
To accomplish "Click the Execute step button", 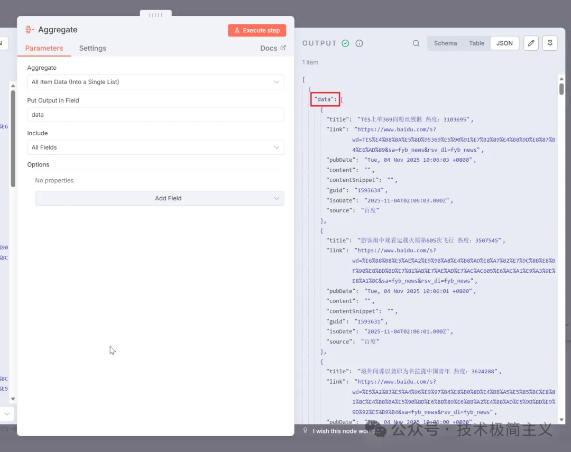I will click(257, 30).
